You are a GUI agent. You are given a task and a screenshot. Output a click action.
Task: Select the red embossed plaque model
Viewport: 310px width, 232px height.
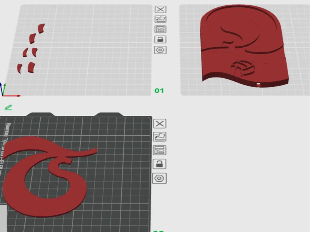244,45
